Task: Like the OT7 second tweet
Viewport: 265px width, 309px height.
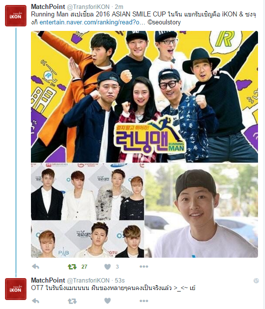Action: (x=107, y=301)
